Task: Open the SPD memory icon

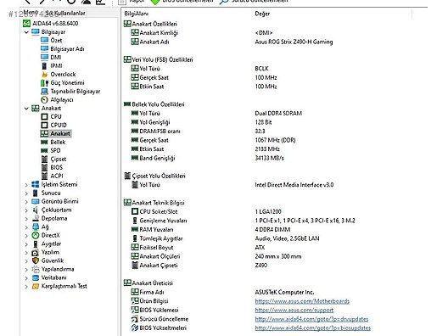Action: (x=44, y=150)
